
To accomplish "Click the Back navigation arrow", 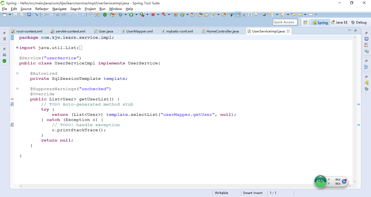I will [x=300, y=15].
